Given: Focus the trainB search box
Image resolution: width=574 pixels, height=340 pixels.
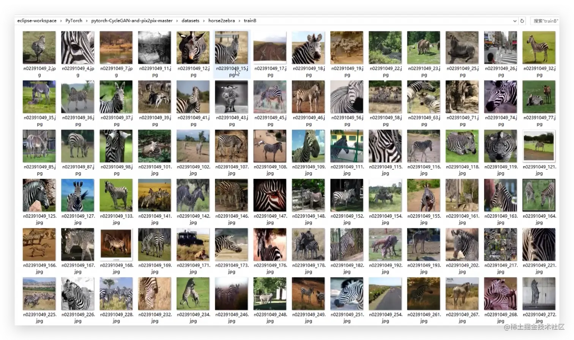Looking at the screenshot, I should tap(545, 21).
